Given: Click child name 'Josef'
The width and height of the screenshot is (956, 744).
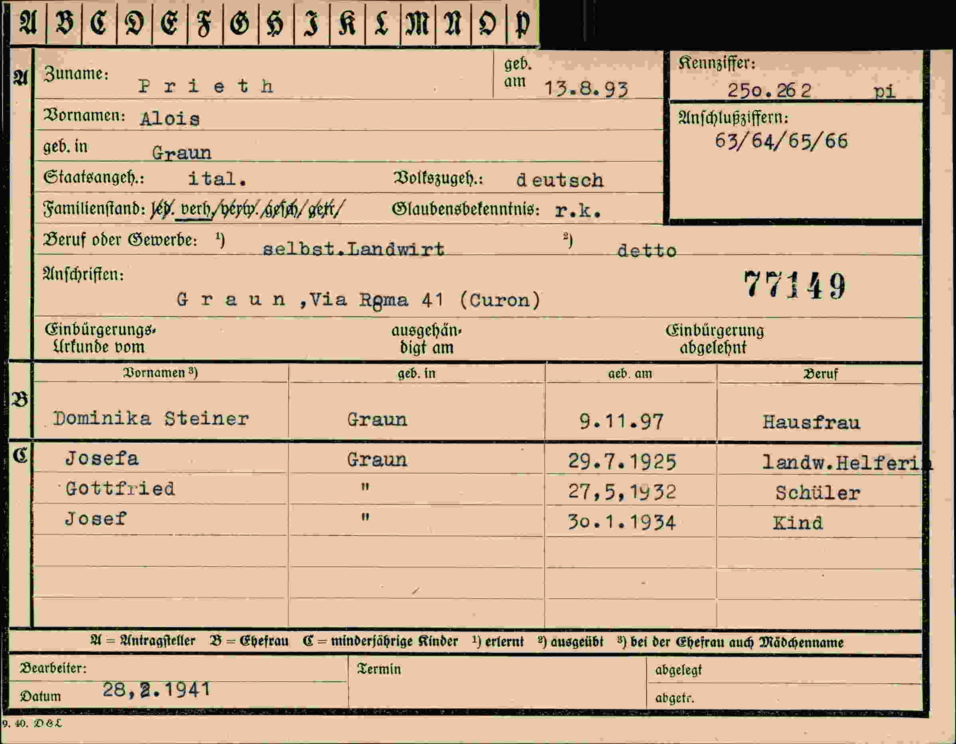Looking at the screenshot, I should click(x=95, y=519).
